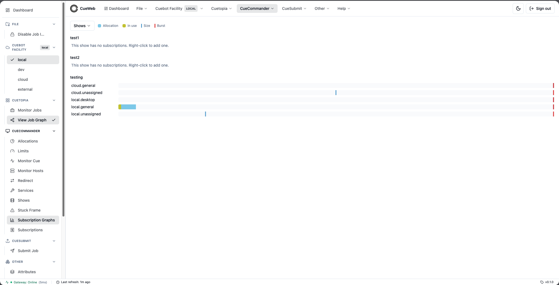The width and height of the screenshot is (559, 285).
Task: Click the Shows film icon in sidebar
Action: [12, 200]
